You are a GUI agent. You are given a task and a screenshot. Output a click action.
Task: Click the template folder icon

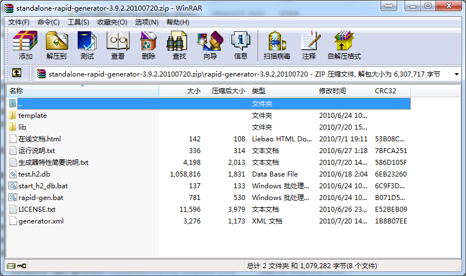[12, 115]
